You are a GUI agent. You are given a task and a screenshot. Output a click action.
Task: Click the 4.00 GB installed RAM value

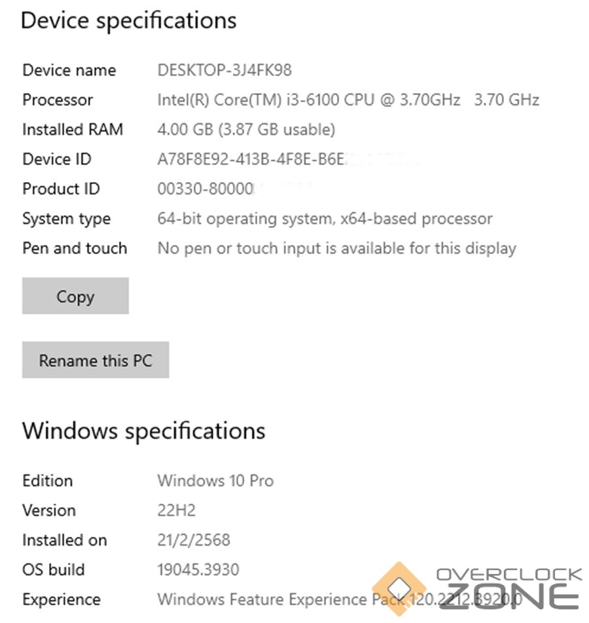[246, 130]
